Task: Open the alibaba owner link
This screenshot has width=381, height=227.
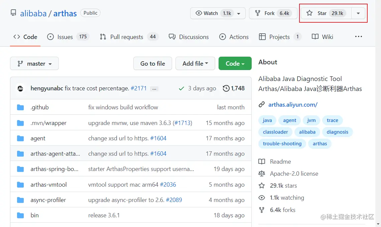Action: pos(33,13)
